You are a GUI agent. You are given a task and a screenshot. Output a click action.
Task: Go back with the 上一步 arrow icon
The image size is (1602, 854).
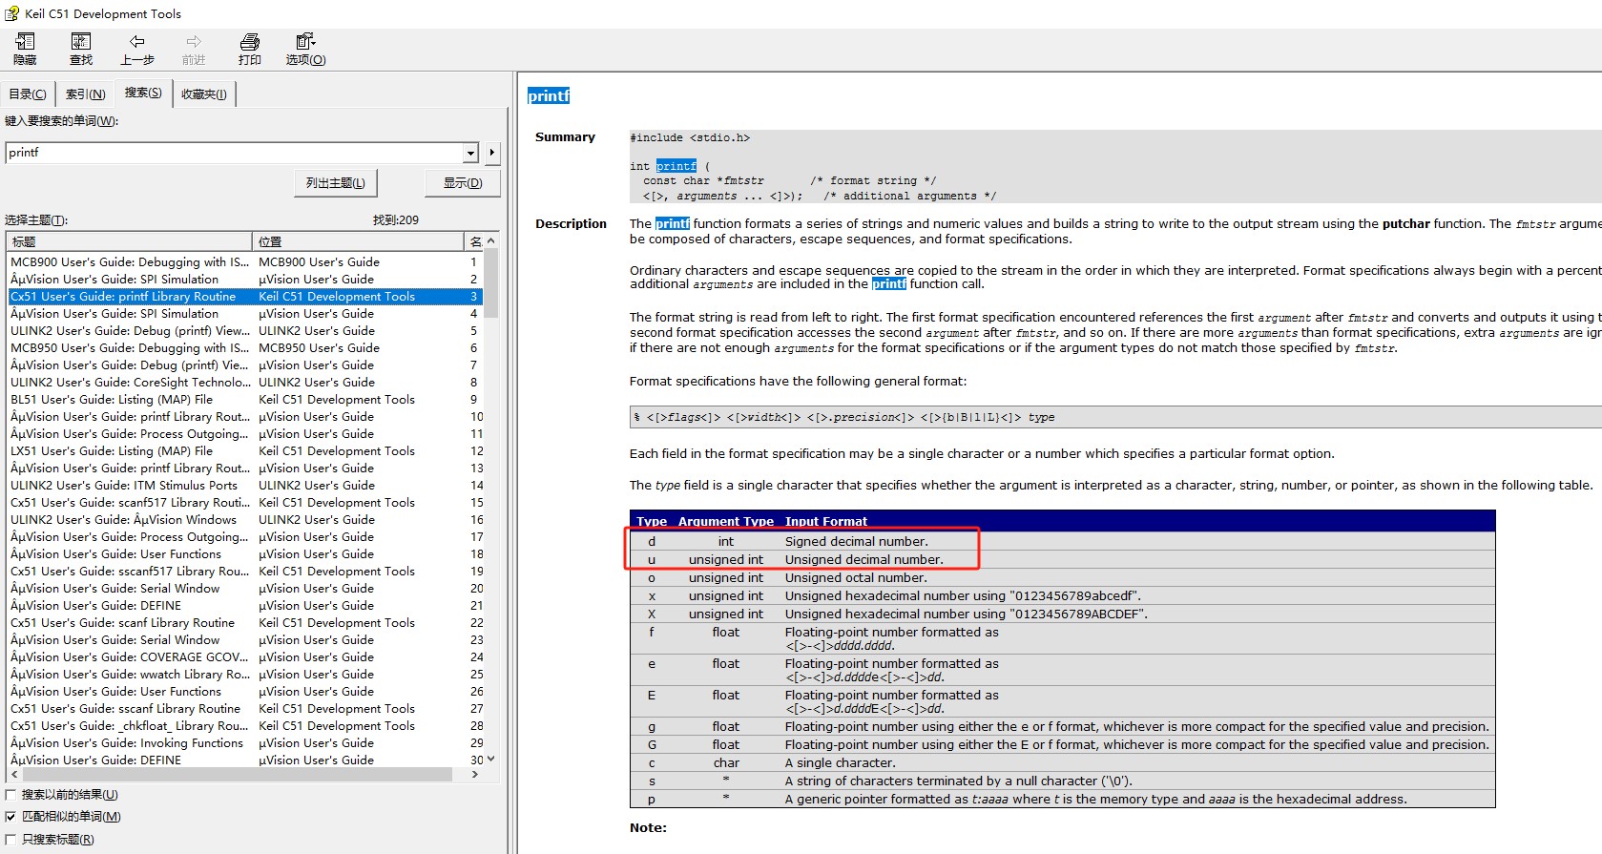click(x=137, y=41)
